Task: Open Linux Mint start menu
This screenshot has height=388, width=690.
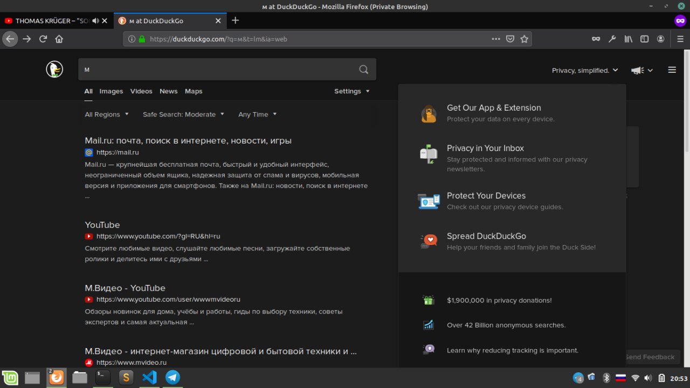Action: pyautogui.click(x=10, y=377)
